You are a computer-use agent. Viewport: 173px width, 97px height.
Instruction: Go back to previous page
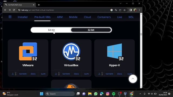(5, 10)
